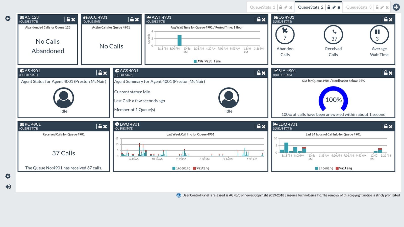The height and width of the screenshot is (227, 404).
Task: Toggle the AVG Wait Time legend swatch
Action: 195,61
